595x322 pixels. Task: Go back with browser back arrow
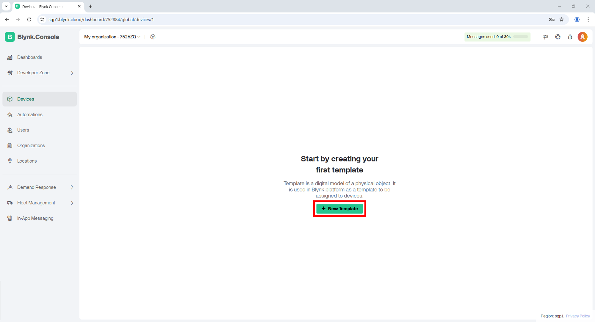click(7, 20)
